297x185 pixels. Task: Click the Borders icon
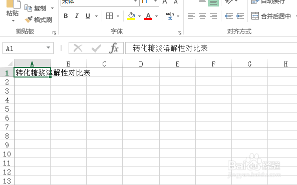click(x=109, y=16)
